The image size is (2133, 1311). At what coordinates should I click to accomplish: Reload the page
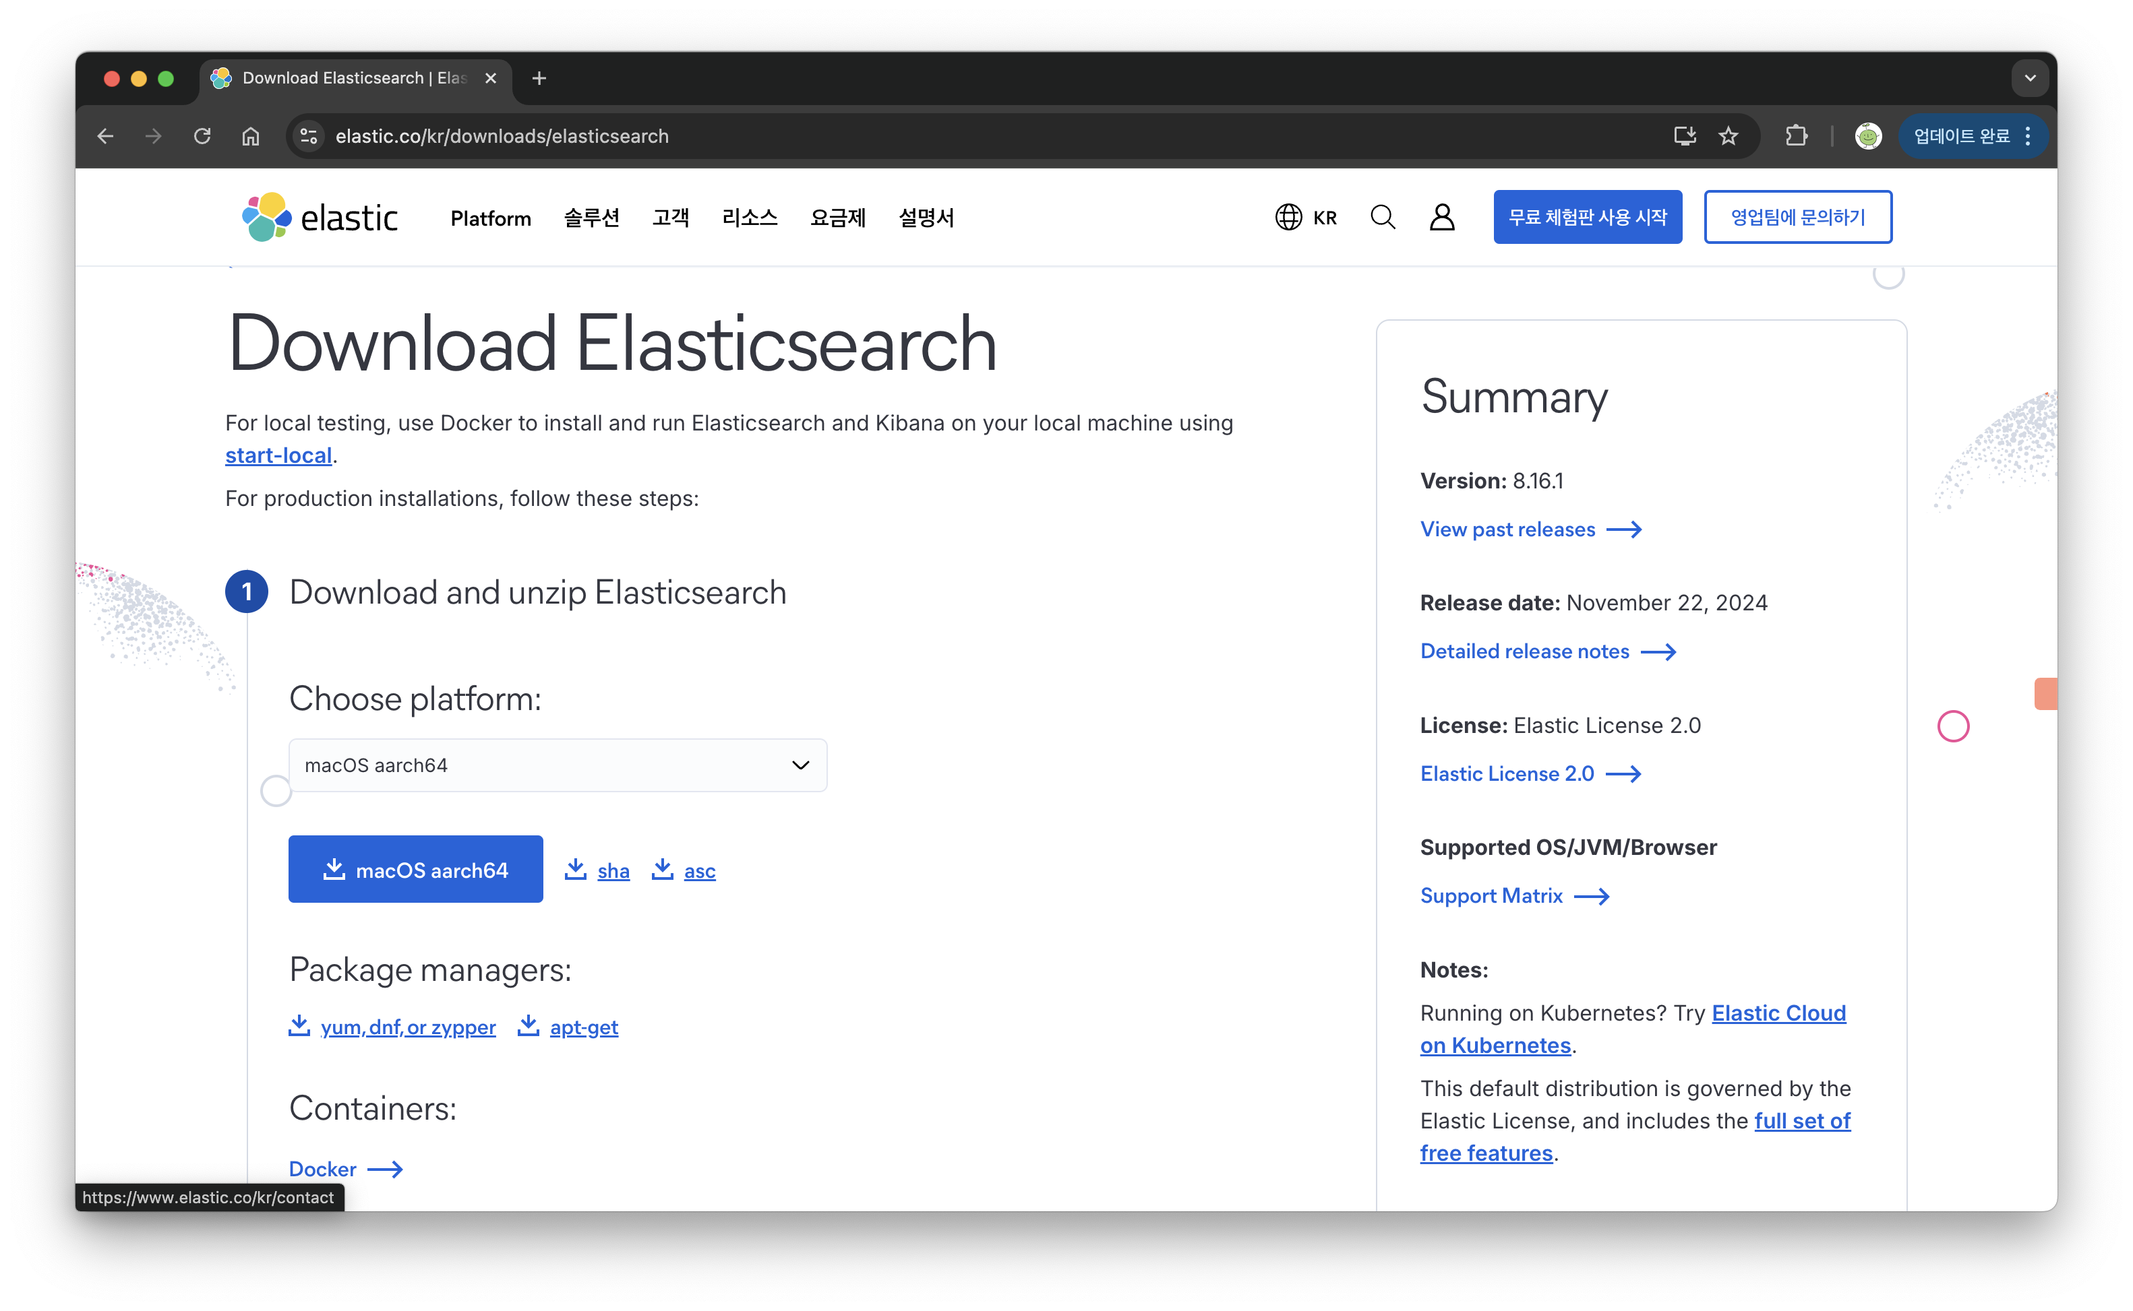(x=202, y=136)
